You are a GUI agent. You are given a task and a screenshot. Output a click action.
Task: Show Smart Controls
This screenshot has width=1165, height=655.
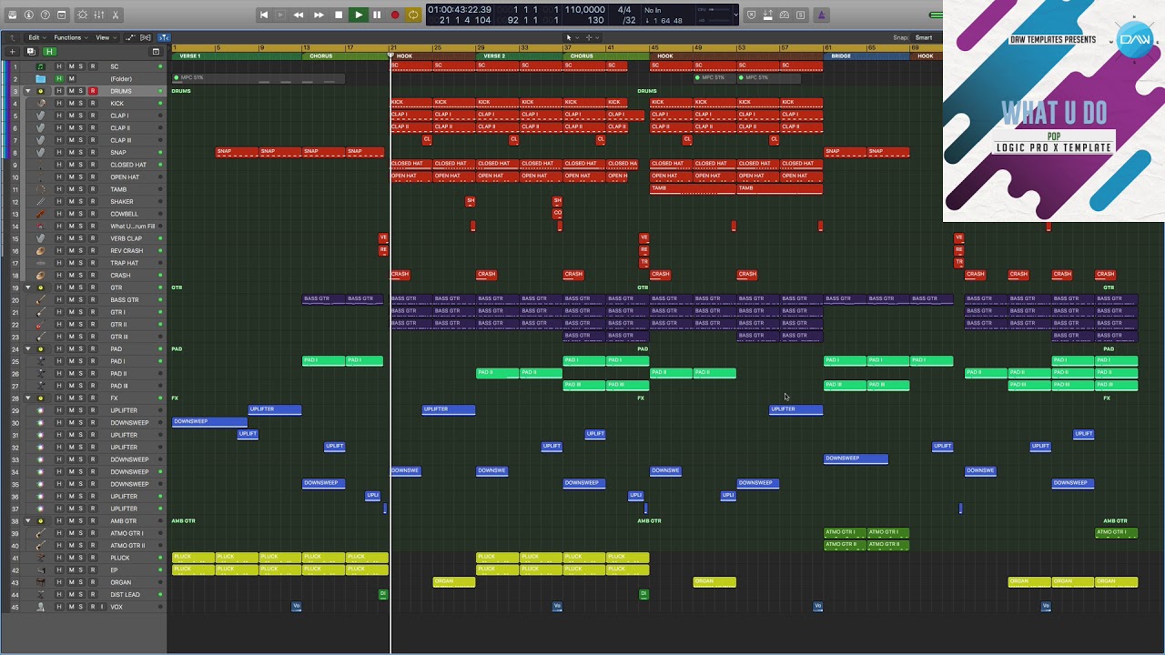83,15
